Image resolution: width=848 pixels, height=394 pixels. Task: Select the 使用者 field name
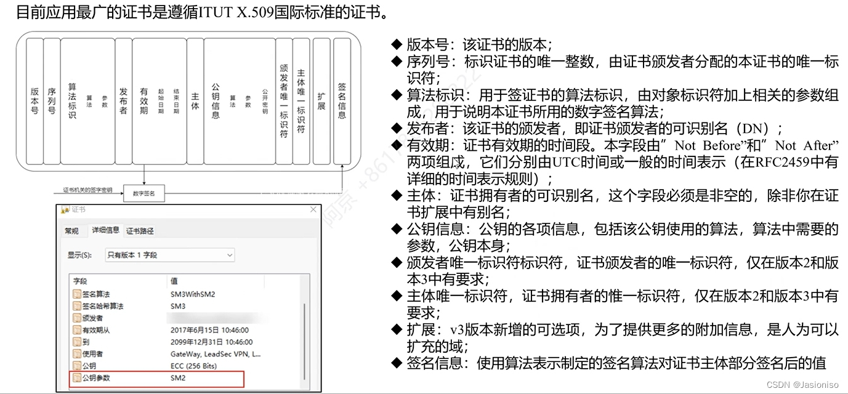tap(93, 354)
